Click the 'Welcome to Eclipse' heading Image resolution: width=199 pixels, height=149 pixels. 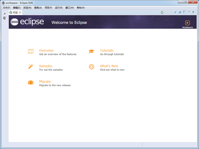coord(69,23)
